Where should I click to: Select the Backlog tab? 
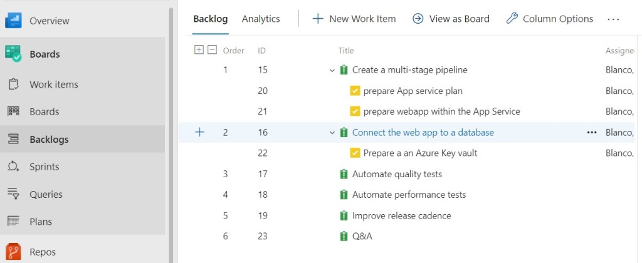coord(210,19)
